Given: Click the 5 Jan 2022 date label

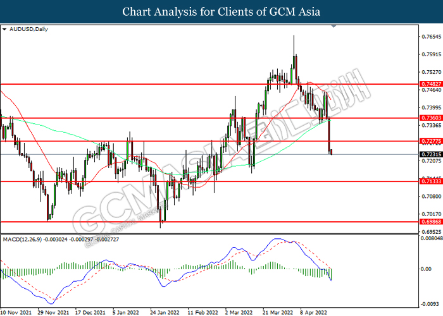Looking at the screenshot, I should (126, 313).
